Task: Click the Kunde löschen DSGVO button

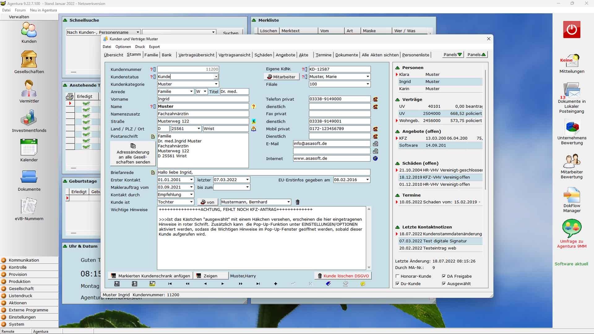Action: click(x=343, y=276)
